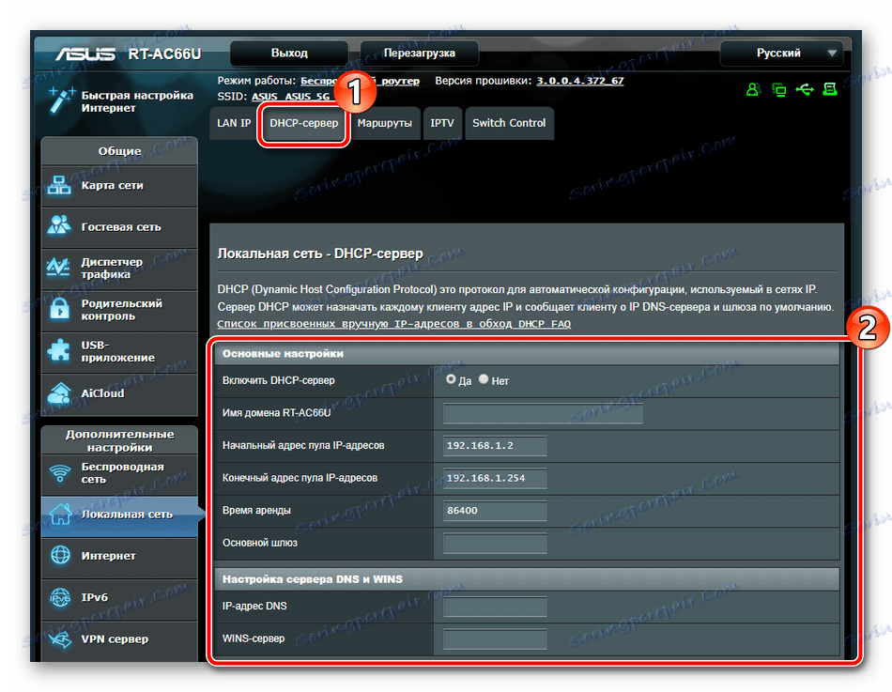Screen dimensions: 892x692
Task: Click the Parental Control padlock icon
Action: (59, 310)
